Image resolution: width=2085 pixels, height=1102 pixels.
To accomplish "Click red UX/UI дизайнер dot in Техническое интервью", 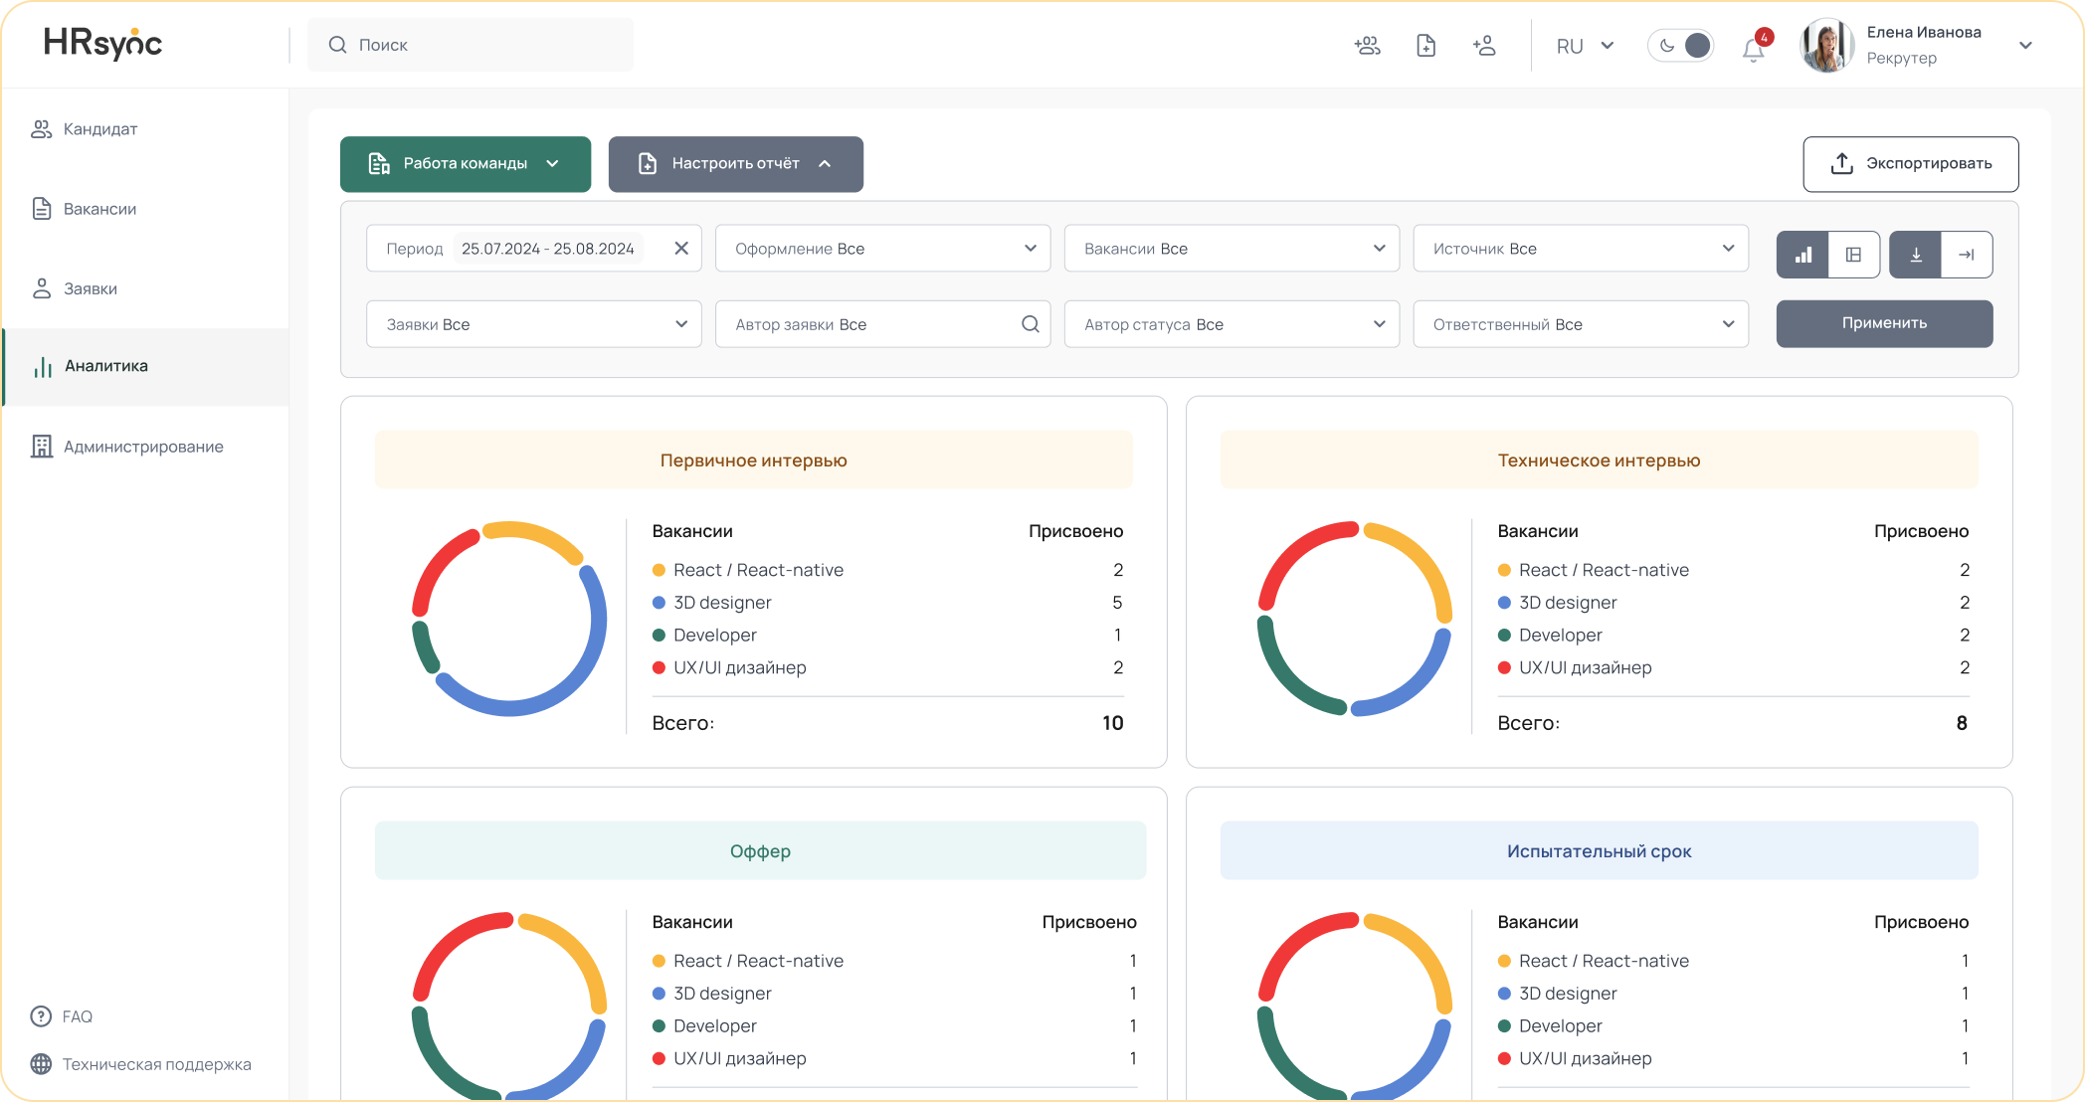I will 1504,667.
